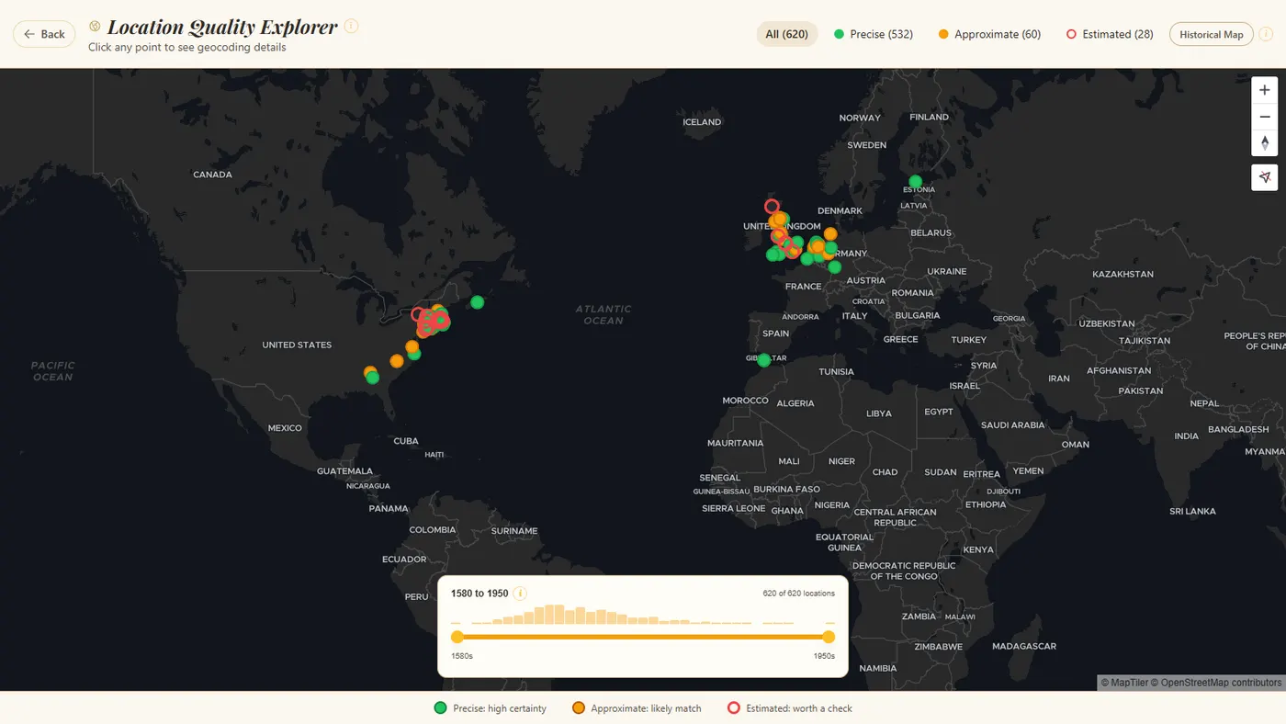Click the green point near Gibraltar
1286x724 pixels.
tap(764, 360)
